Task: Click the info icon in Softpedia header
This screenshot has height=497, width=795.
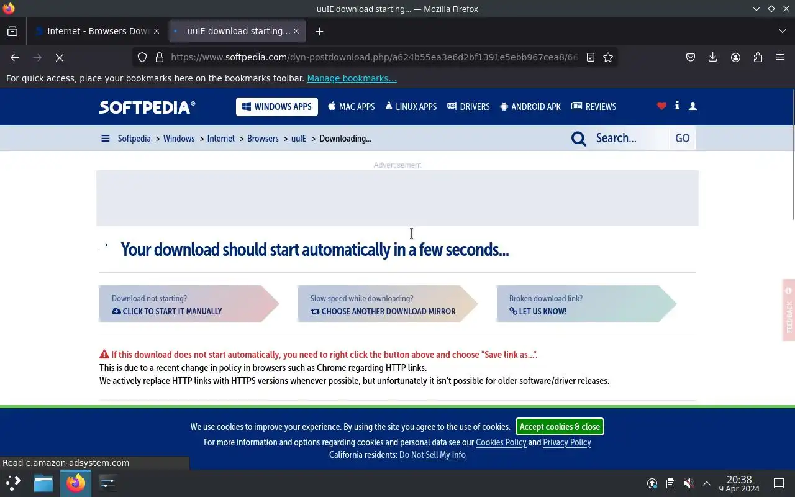Action: (x=677, y=106)
